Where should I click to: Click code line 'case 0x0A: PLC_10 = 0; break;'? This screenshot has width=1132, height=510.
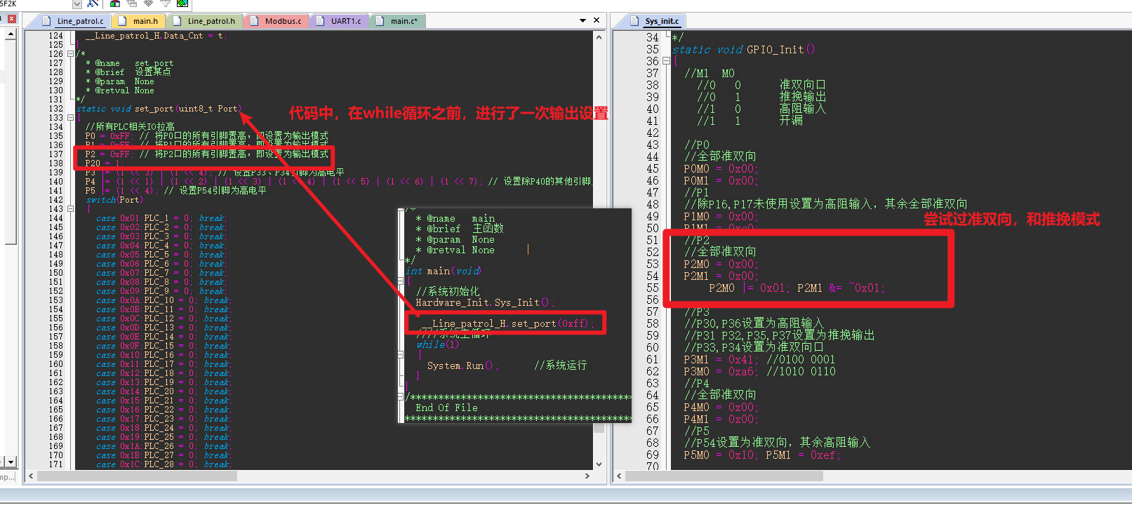pos(164,300)
